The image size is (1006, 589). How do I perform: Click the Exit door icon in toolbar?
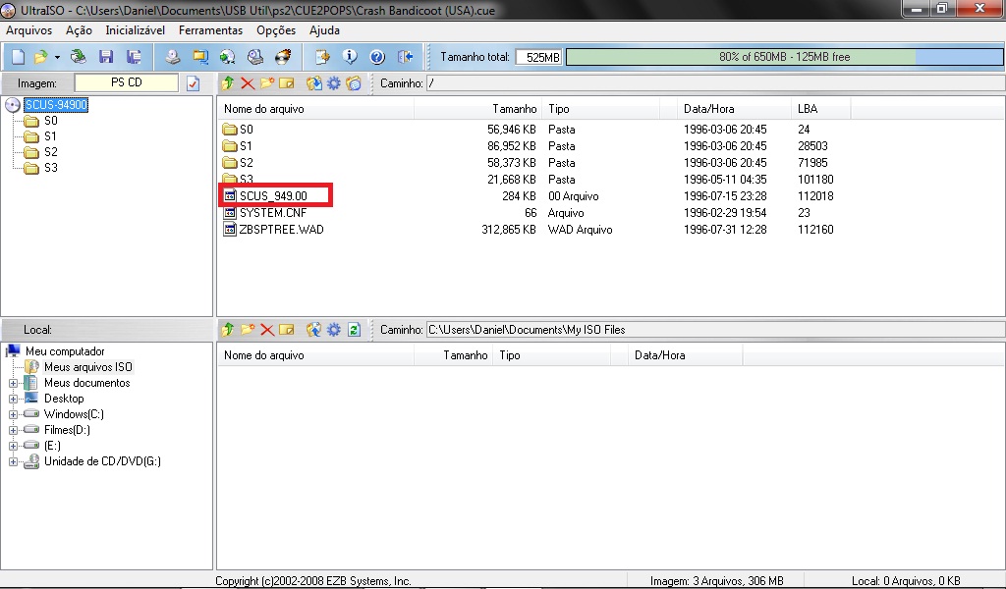click(404, 57)
